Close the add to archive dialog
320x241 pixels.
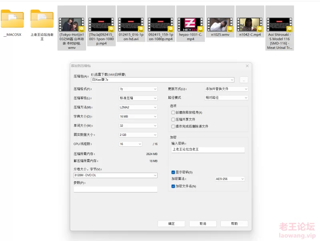tap(247, 66)
